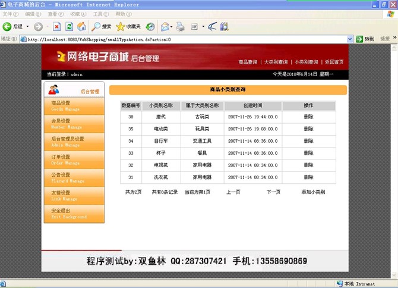Expand the Back button history dropdown arrow
Image resolution: width=398 pixels, height=288 pixels.
pos(27,27)
